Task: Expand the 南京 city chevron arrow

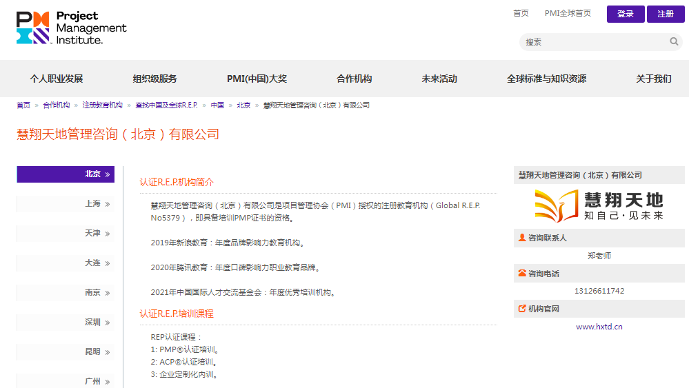Action: coord(108,294)
